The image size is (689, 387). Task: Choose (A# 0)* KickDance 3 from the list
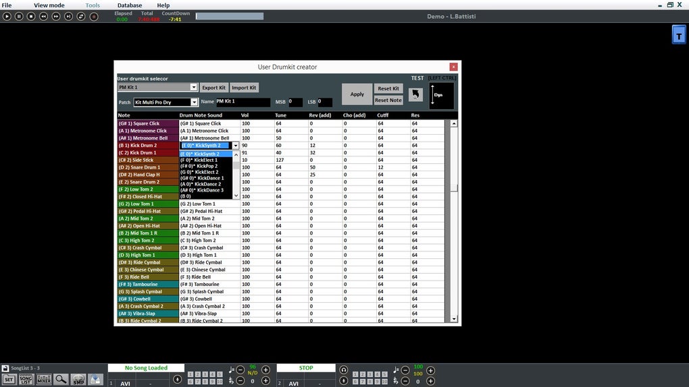tap(205, 190)
